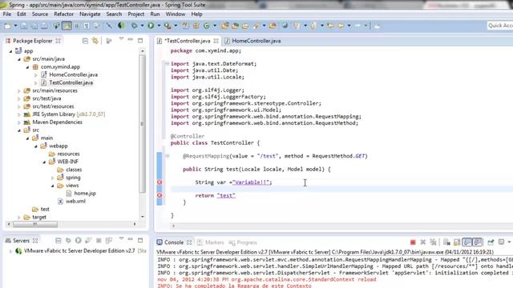Open the Display Selected Console dropdown
513x288 pixels.
click(509, 242)
